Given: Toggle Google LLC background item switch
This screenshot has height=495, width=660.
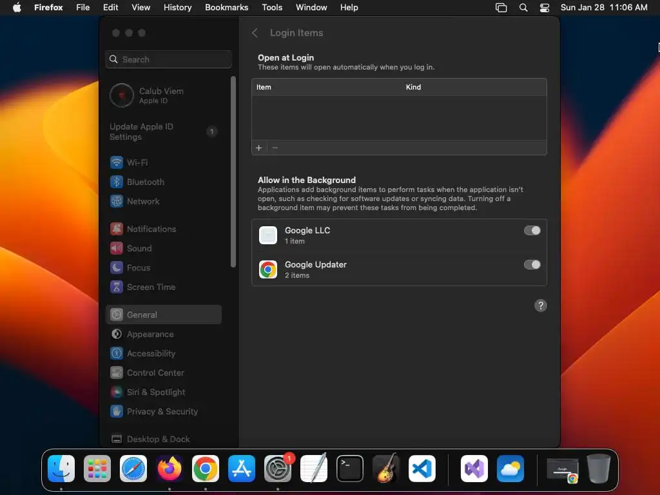Looking at the screenshot, I should (x=532, y=230).
